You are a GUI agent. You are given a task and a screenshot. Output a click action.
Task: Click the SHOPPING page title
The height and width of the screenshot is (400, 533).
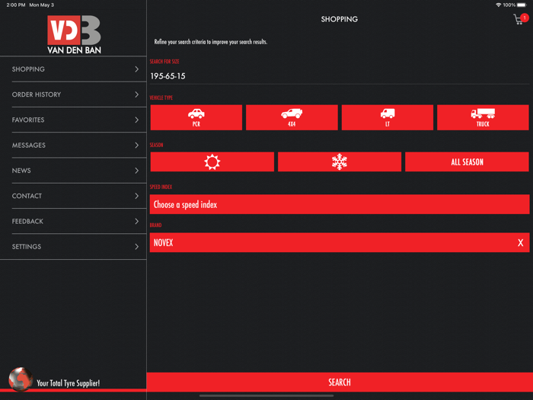pyautogui.click(x=340, y=19)
